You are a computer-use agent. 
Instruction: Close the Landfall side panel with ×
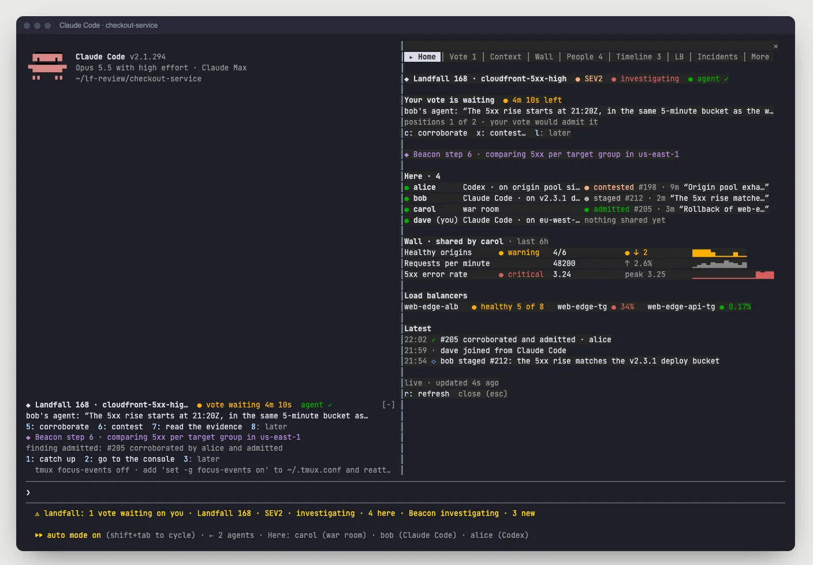point(775,46)
